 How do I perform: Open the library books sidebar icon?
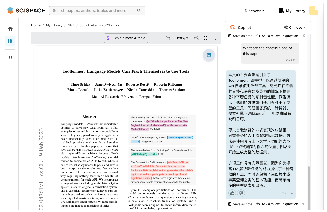point(10,41)
